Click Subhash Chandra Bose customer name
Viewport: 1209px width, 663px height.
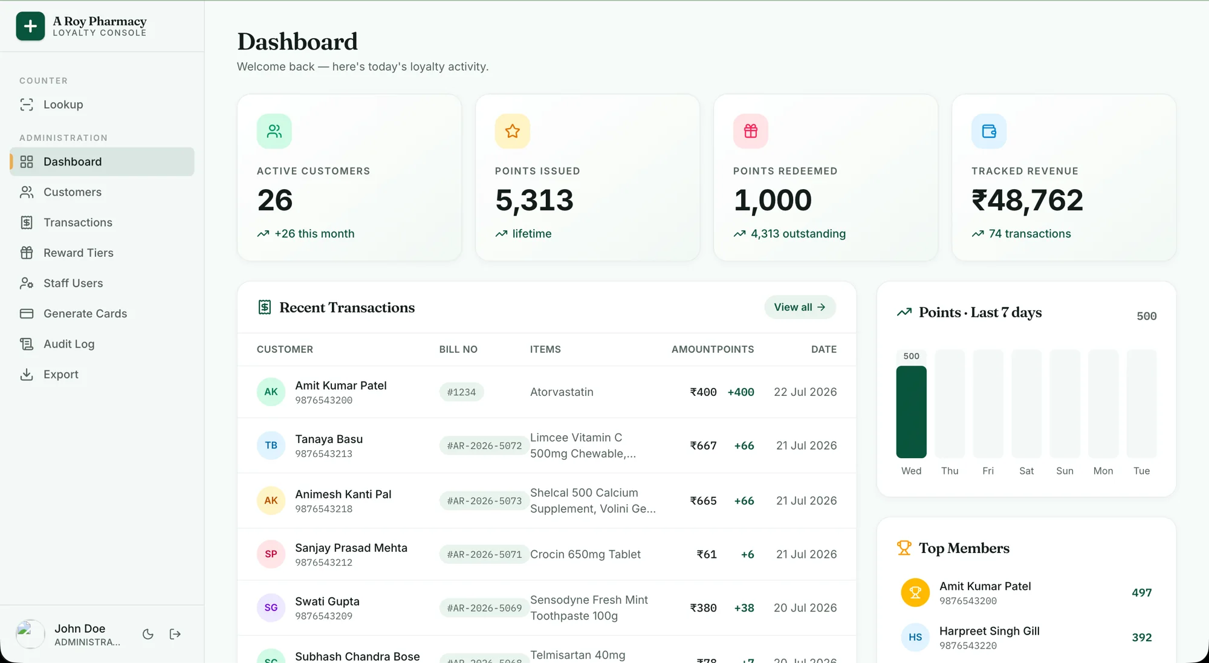[357, 656]
